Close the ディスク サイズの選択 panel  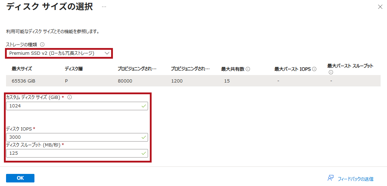pos(380,7)
